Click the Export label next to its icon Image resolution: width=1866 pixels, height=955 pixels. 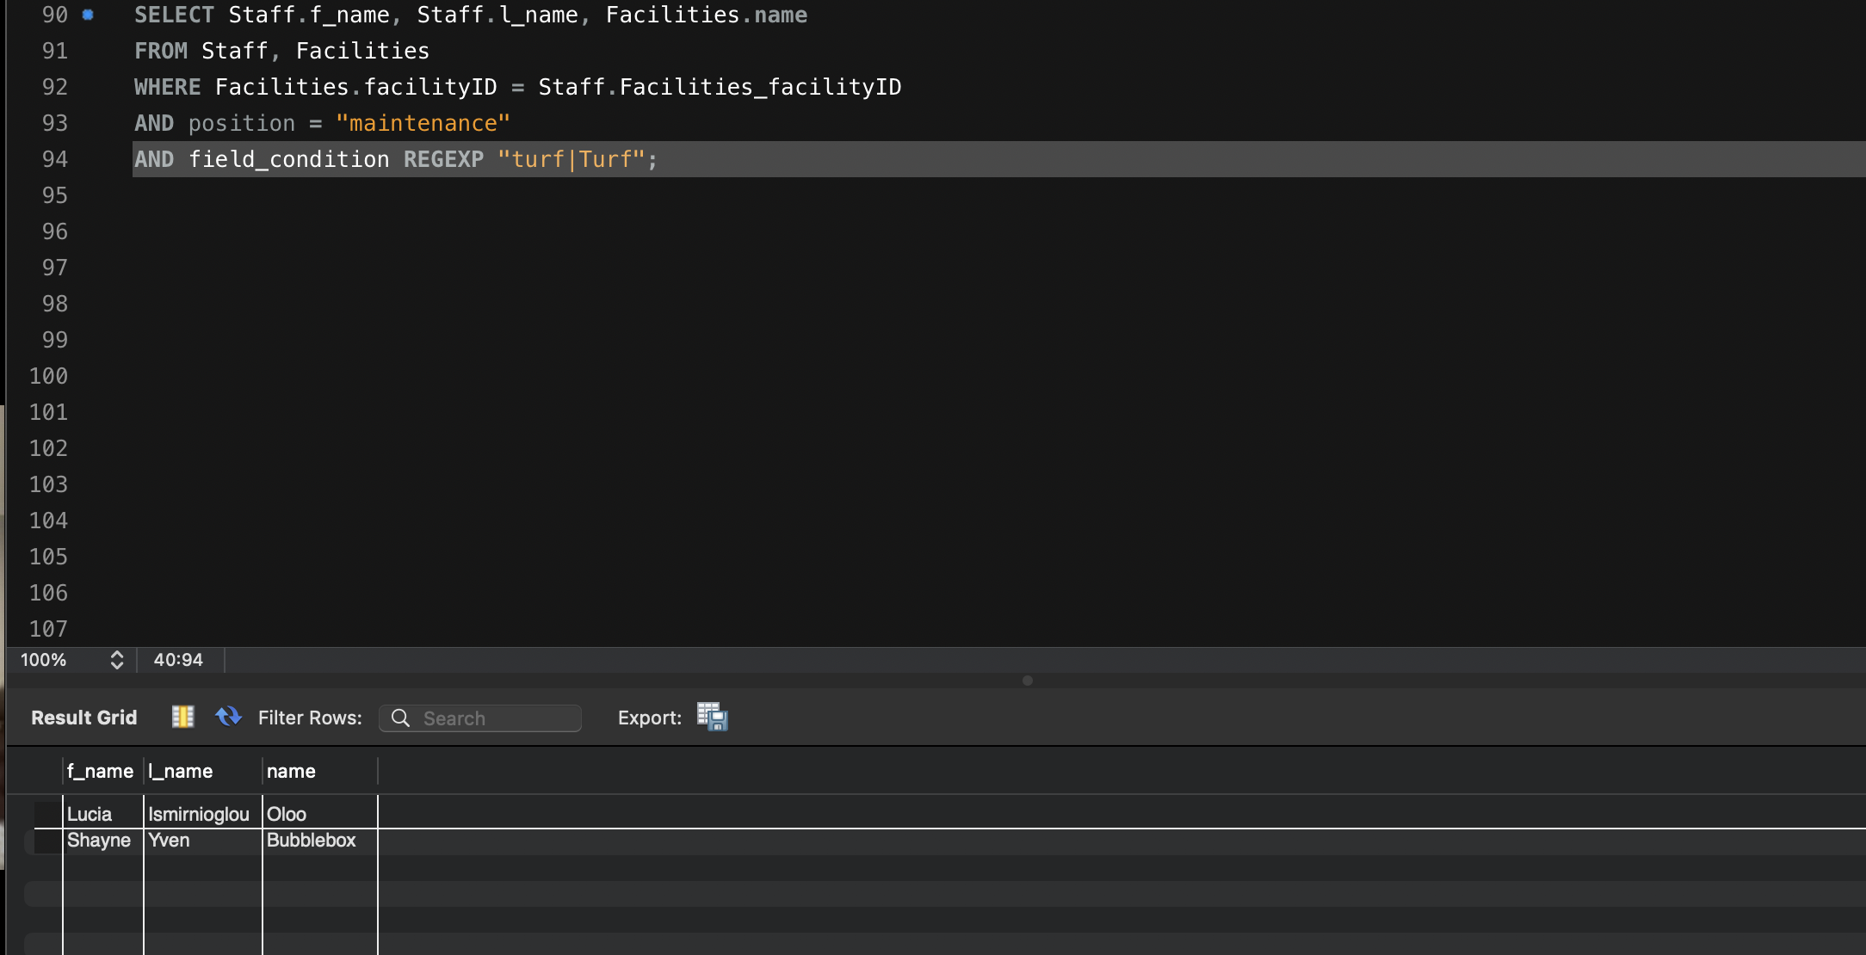click(649, 718)
